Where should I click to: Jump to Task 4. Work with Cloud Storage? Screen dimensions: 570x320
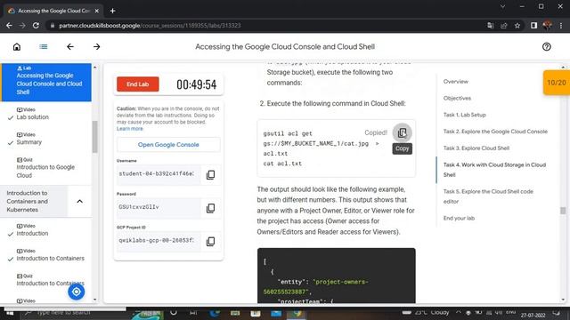tap(494, 170)
